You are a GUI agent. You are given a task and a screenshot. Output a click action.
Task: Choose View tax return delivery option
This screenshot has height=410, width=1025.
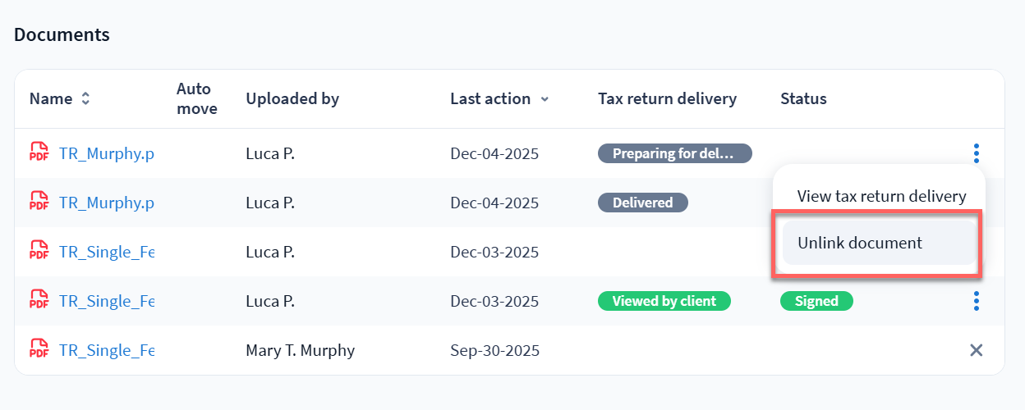coord(881,197)
